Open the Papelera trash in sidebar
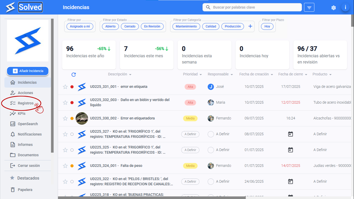The width and height of the screenshot is (354, 199). 25,190
